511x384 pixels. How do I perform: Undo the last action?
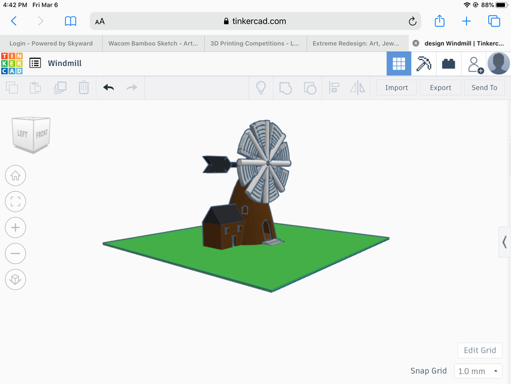108,88
